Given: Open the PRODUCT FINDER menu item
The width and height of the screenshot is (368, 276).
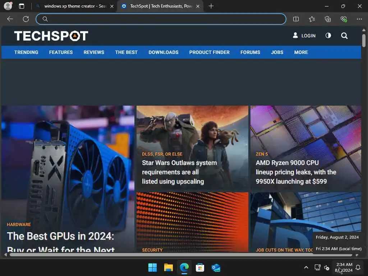Looking at the screenshot, I should 210,52.
